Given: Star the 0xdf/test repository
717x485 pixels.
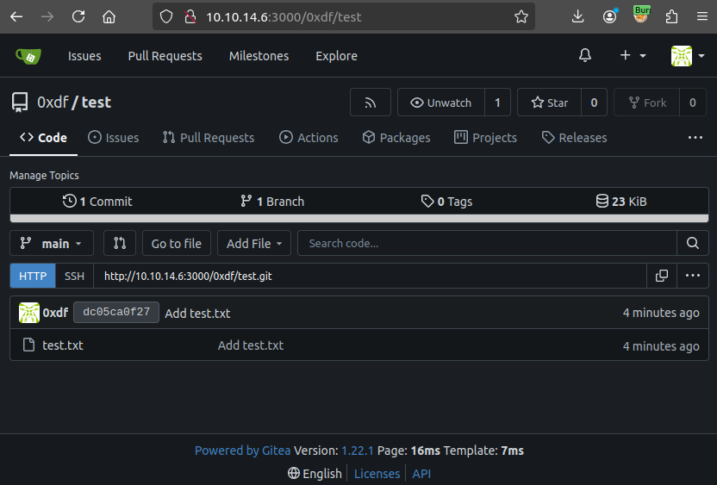Looking at the screenshot, I should click(x=549, y=103).
